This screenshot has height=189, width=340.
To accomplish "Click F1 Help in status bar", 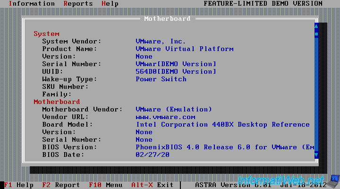I will click(x=18, y=185).
